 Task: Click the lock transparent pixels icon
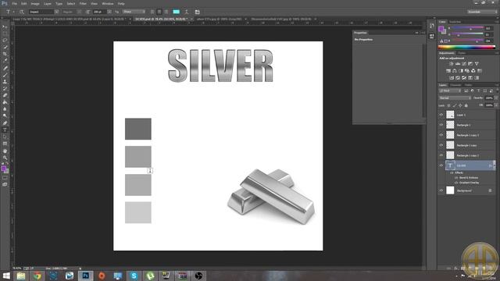pos(449,105)
